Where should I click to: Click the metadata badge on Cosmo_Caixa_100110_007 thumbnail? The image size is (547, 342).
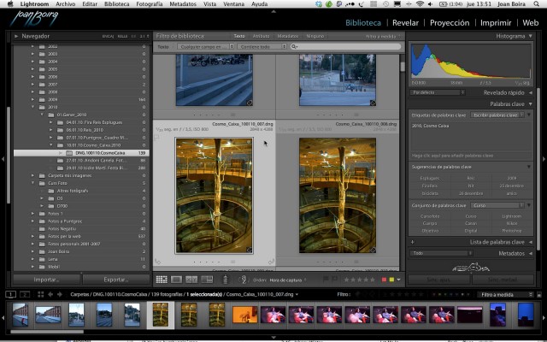pyautogui.click(x=249, y=250)
